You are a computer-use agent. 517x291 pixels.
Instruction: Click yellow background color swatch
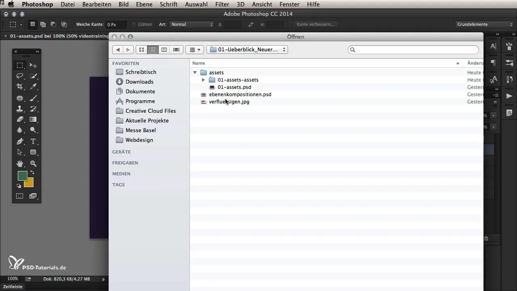coord(30,184)
